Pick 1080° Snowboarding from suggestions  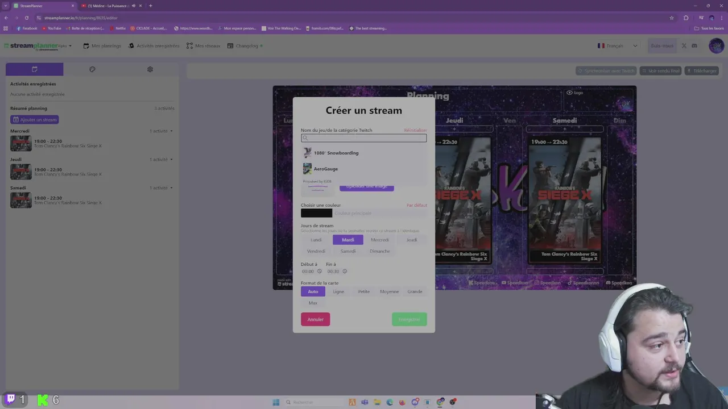[363, 153]
